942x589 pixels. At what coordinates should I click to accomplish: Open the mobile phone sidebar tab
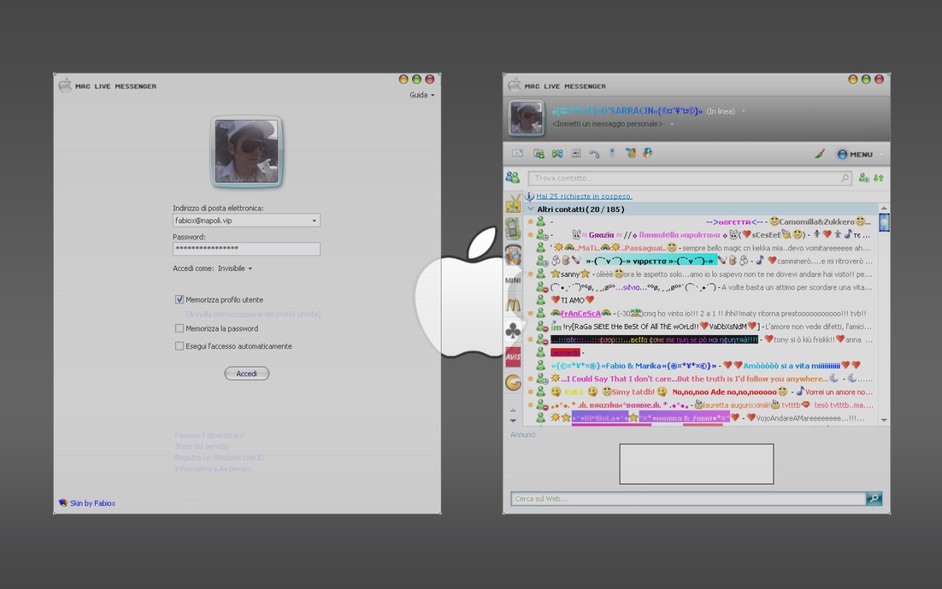513,229
